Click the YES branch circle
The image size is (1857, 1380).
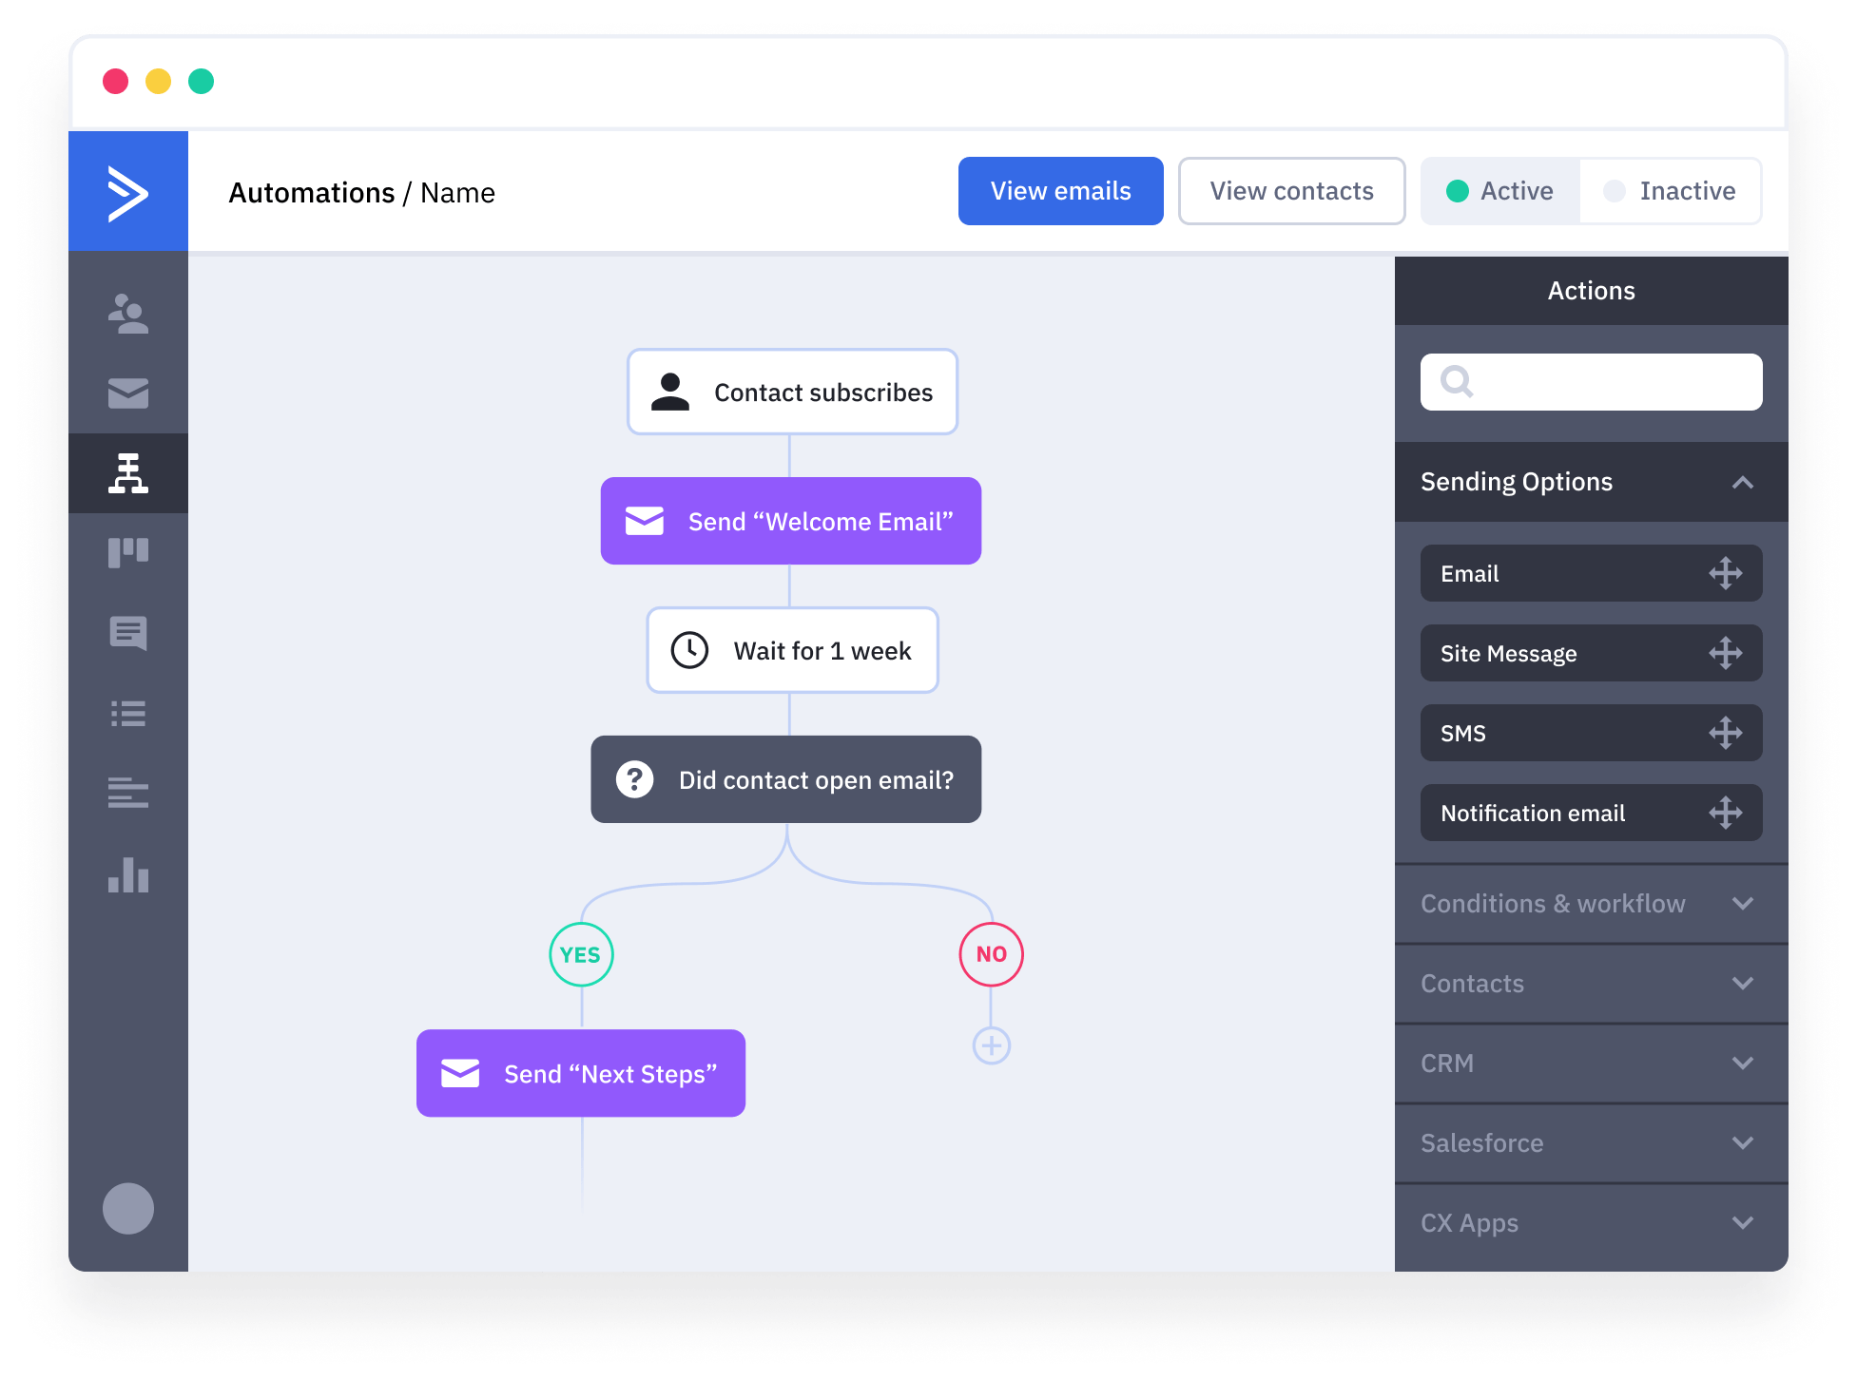pyautogui.click(x=581, y=954)
